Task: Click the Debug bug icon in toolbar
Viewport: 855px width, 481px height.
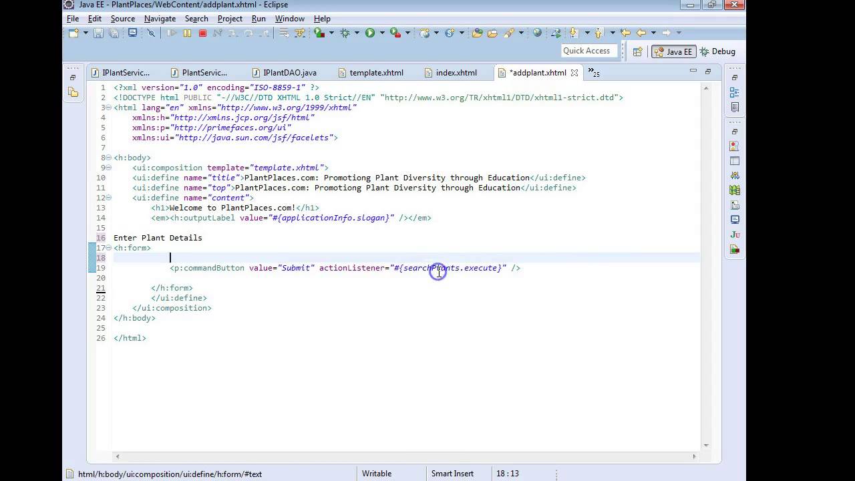Action: click(x=345, y=33)
